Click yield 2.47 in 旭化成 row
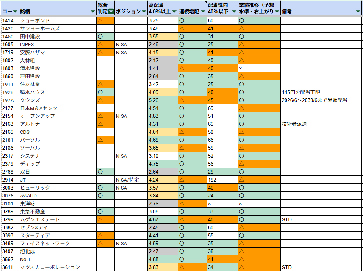Screen dimensions: 363x271 163,251
